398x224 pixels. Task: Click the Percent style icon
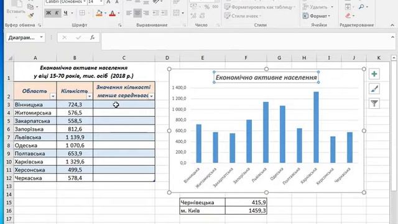207,7
